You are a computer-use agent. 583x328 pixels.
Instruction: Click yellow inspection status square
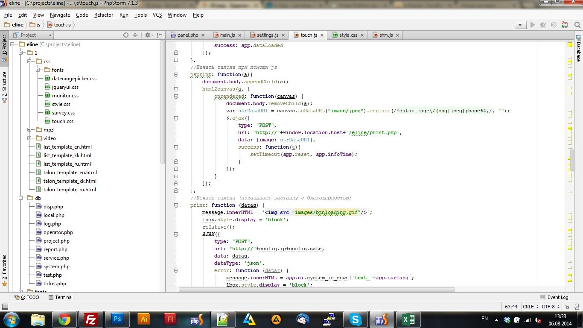coord(570,44)
